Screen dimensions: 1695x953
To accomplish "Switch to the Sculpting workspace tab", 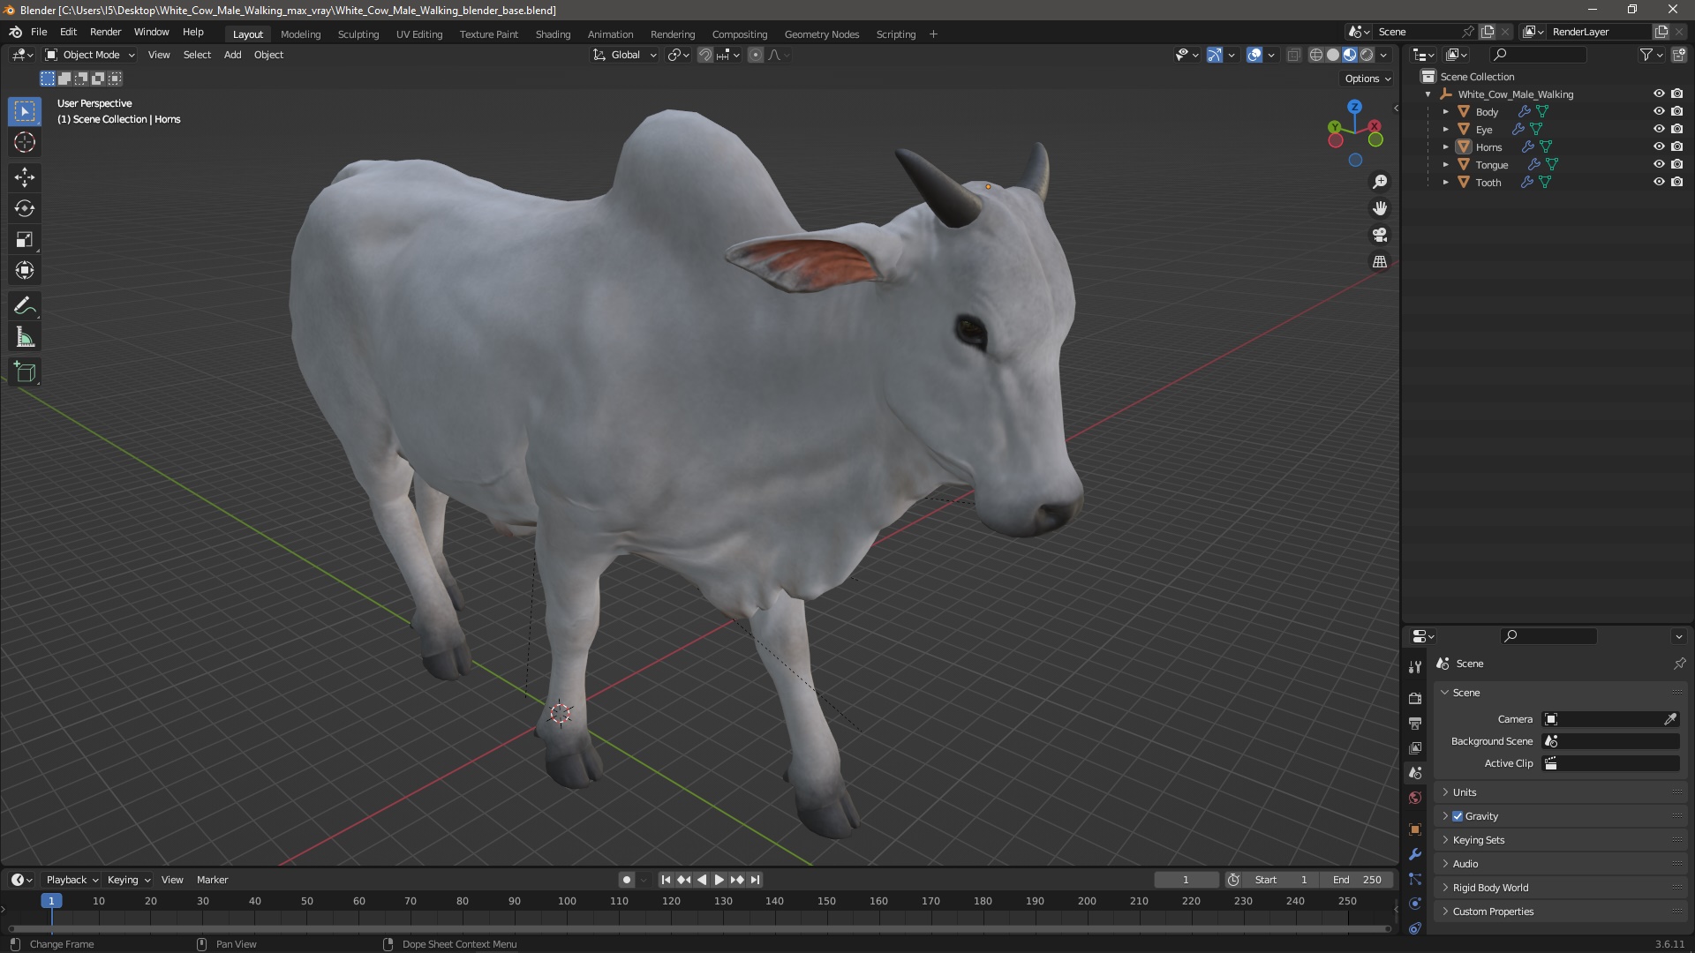I will coord(358,34).
